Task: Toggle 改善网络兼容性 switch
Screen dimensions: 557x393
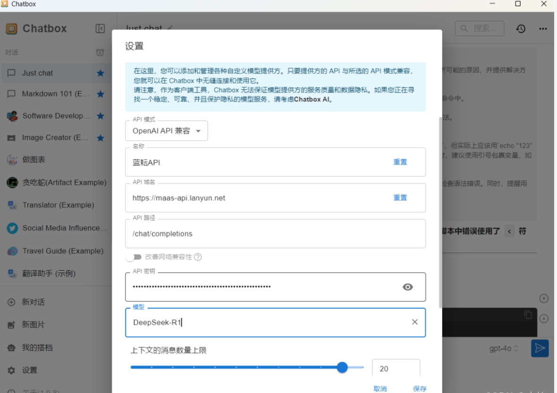Action: [x=134, y=257]
